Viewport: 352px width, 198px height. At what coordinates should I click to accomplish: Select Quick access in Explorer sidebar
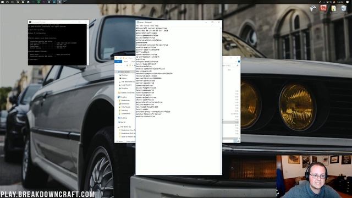(x=125, y=71)
